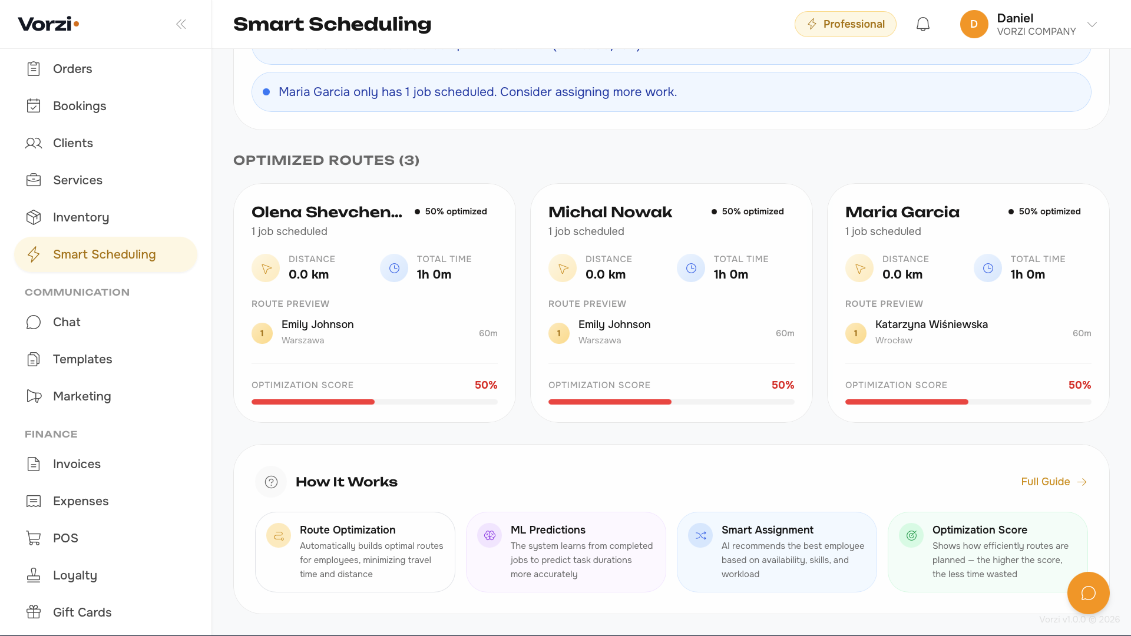Go to Bookings in the sidebar
Image resolution: width=1131 pixels, height=636 pixels.
(105, 106)
